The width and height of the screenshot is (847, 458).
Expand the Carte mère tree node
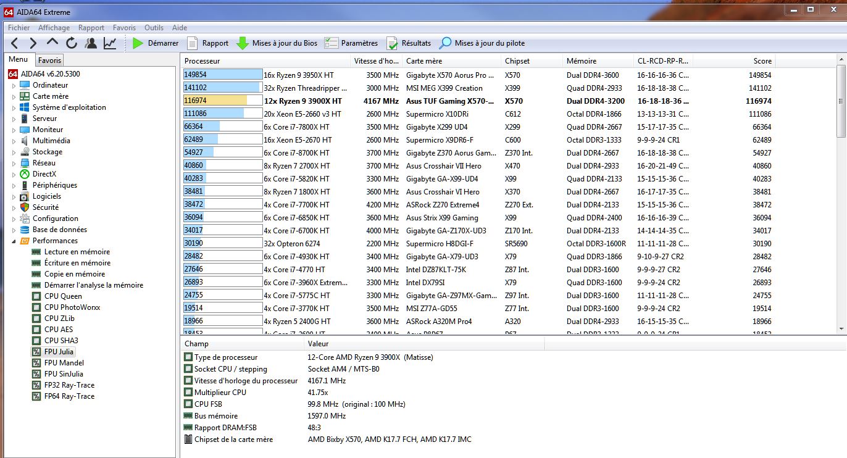coord(14,96)
